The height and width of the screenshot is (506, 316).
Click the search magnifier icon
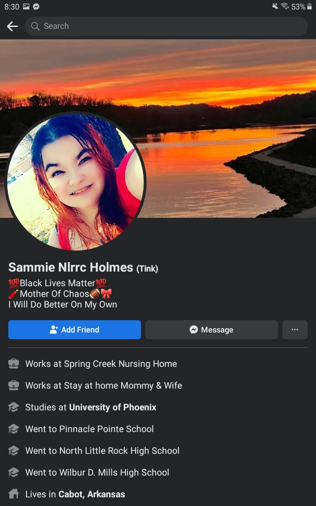pyautogui.click(x=35, y=26)
